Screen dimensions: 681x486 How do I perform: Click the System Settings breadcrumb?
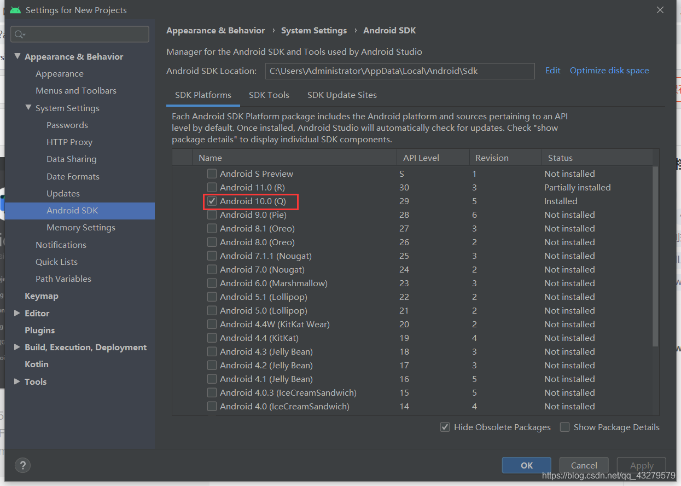pyautogui.click(x=314, y=31)
